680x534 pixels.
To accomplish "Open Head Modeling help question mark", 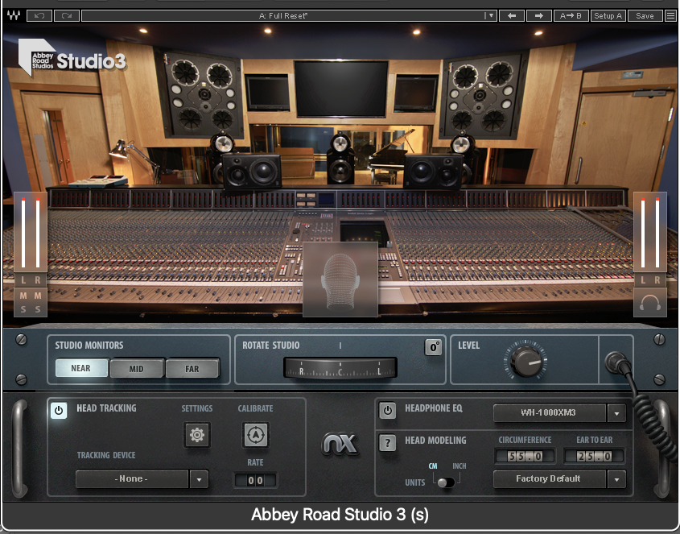I will (x=388, y=443).
